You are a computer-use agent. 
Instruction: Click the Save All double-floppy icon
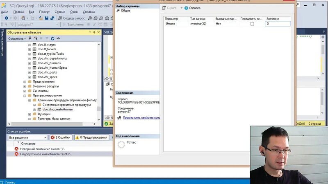[52, 18]
